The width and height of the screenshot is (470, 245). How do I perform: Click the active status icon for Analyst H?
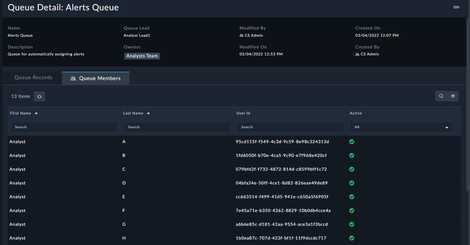pyautogui.click(x=351, y=238)
